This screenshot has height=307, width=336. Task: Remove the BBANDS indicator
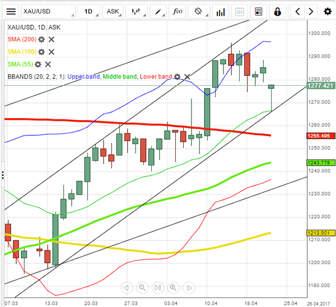click(187, 77)
